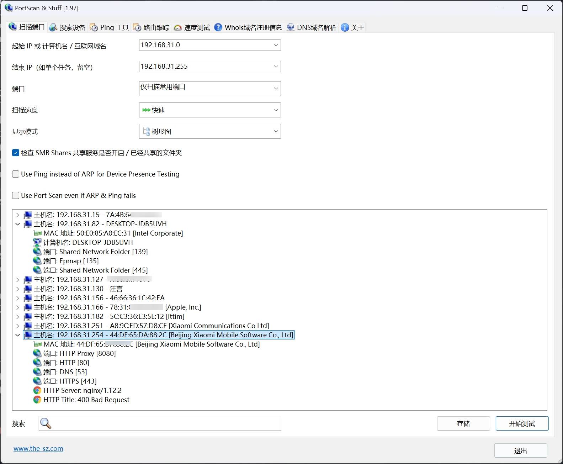563x464 pixels.
Task: Click the Chrome icon beside HTTP Server nginx
Action: pyautogui.click(x=37, y=390)
